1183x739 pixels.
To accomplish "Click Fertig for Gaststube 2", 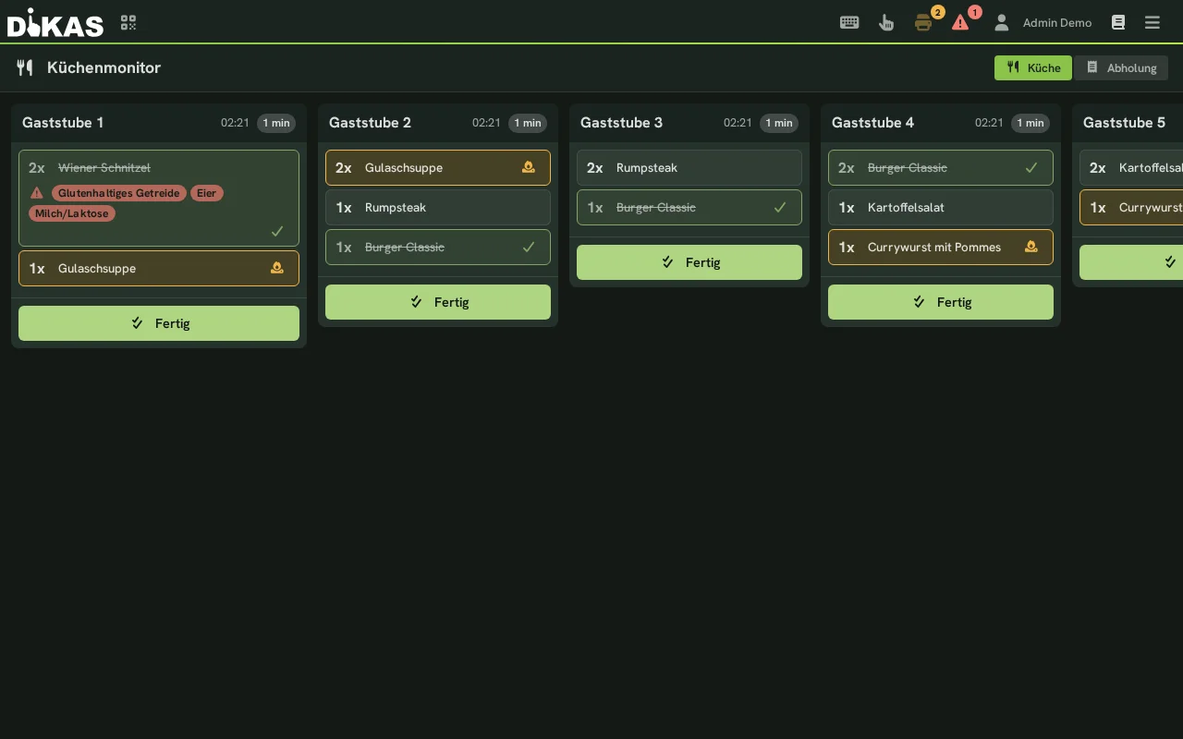I will click(438, 302).
